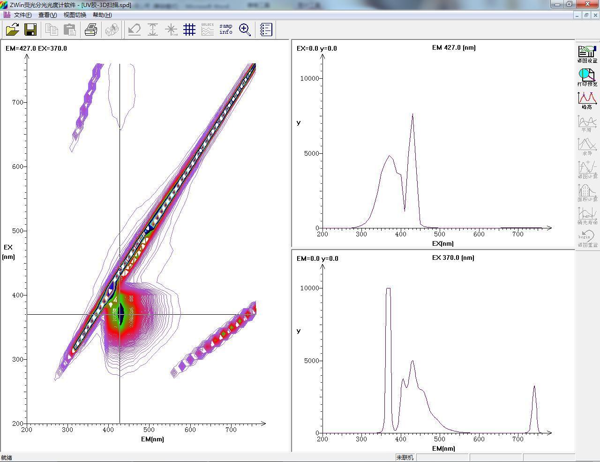Select the 平滑 smoothing tool
Image resolution: width=600 pixels, height=462 pixels.
[587, 123]
